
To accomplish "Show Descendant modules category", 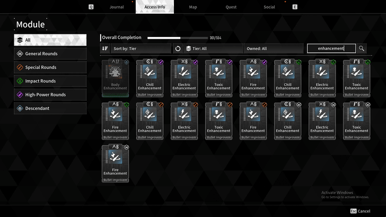I will [50, 108].
